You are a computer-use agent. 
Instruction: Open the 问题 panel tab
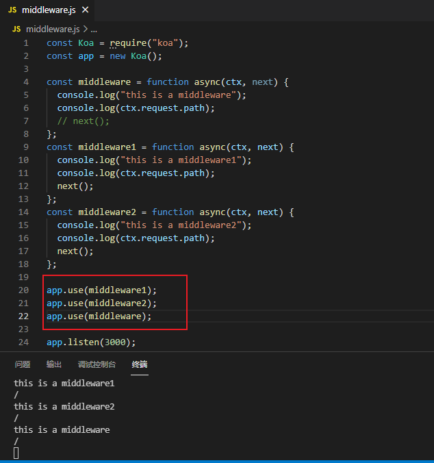tap(23, 364)
